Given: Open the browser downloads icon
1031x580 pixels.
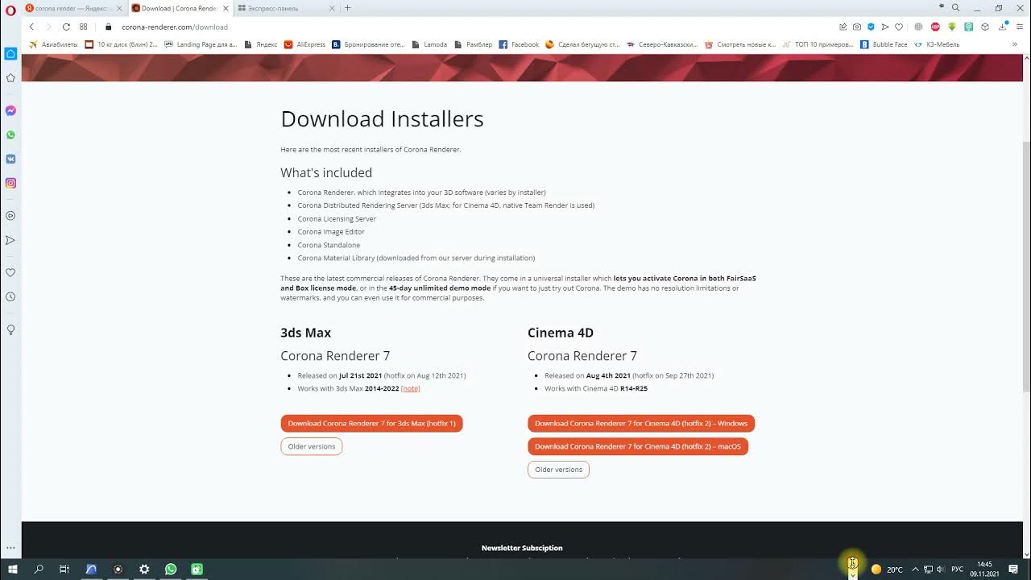Looking at the screenshot, I should [x=1002, y=27].
